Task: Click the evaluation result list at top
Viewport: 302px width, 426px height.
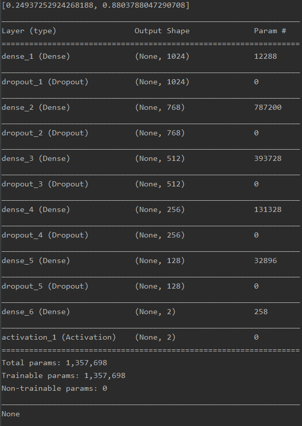Action: [95, 6]
